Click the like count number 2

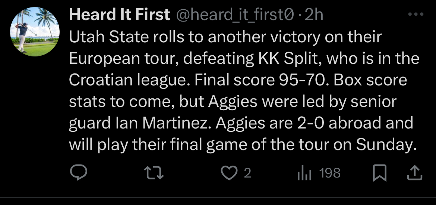[x=247, y=173]
